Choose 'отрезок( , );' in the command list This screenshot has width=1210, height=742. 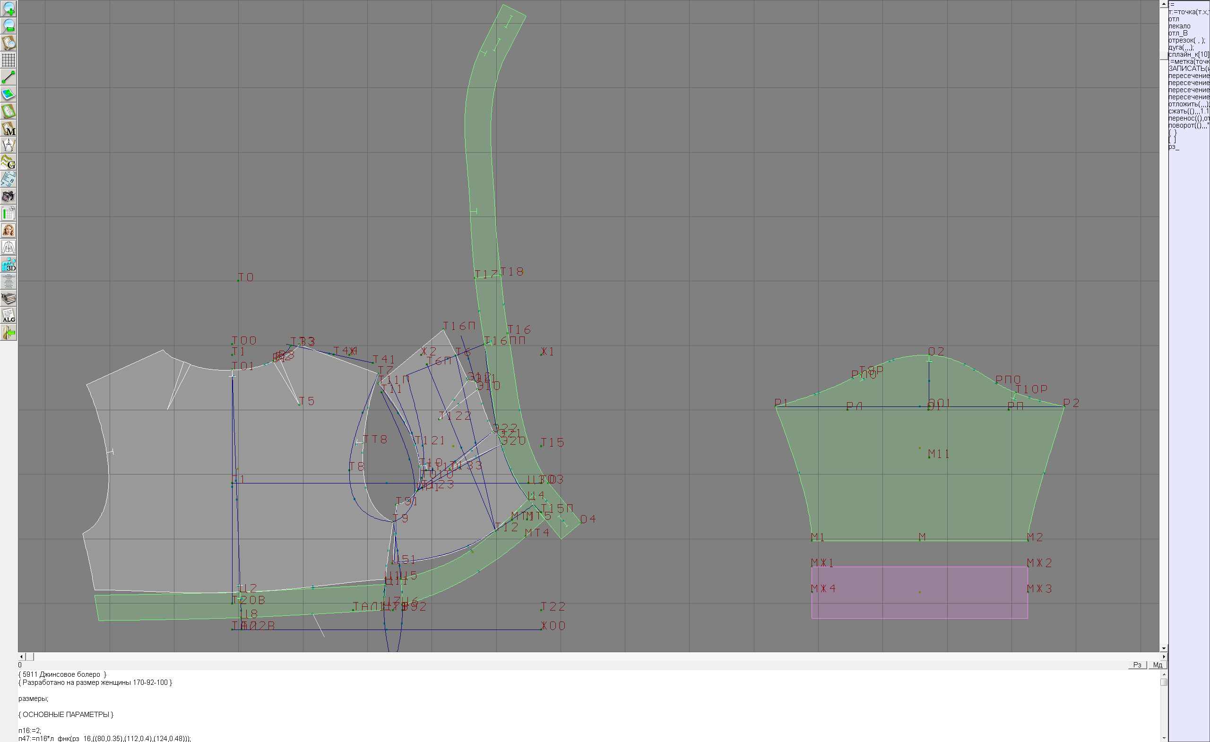1185,40
